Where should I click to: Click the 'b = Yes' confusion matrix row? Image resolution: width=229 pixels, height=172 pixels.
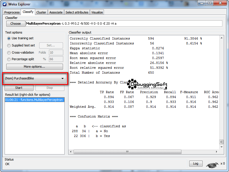point(92,136)
